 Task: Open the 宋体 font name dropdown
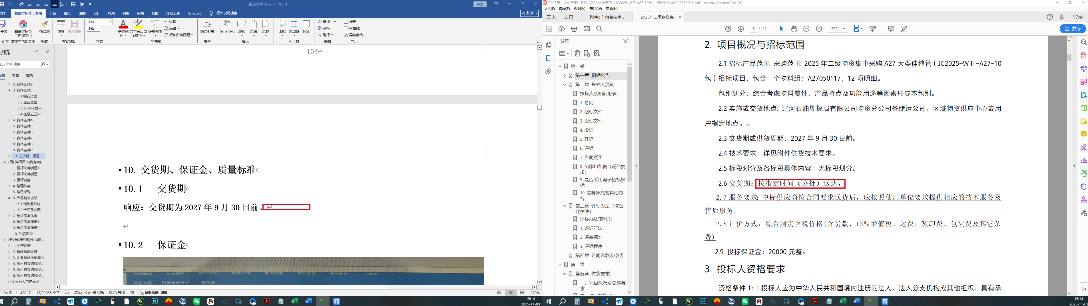tap(111, 22)
